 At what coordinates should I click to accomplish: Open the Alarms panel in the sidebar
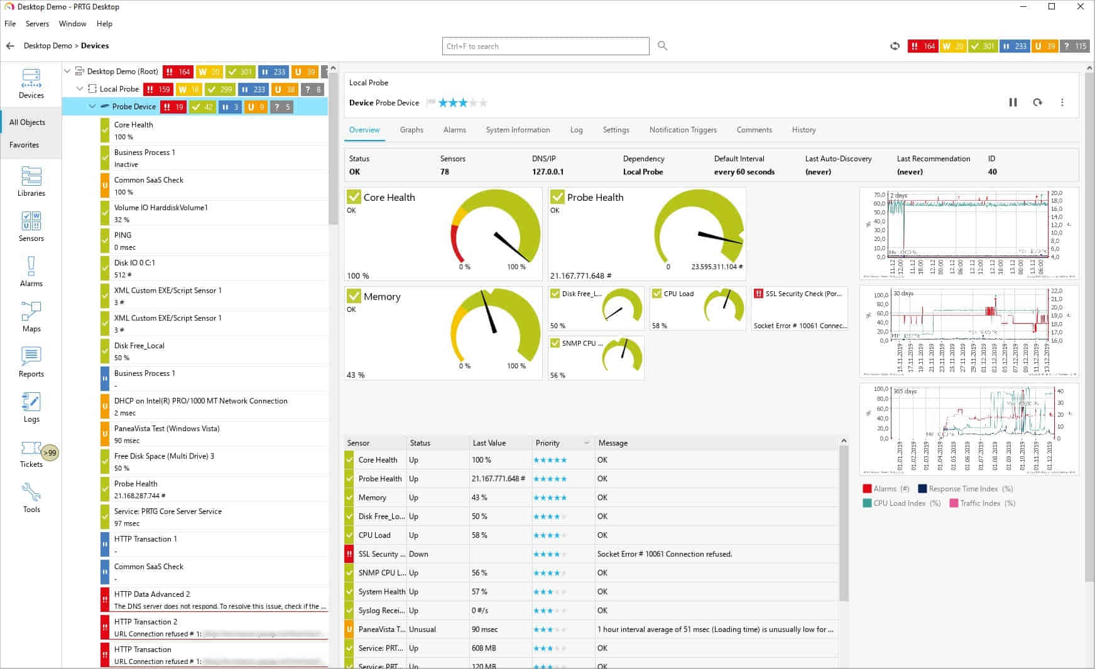tap(31, 272)
